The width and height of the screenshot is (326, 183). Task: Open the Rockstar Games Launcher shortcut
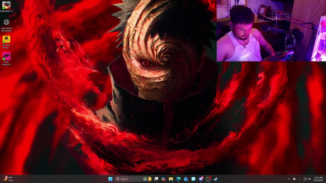(x=6, y=42)
